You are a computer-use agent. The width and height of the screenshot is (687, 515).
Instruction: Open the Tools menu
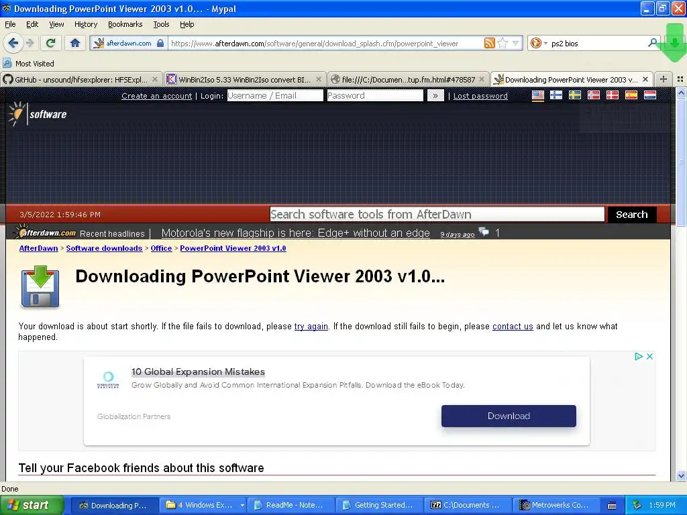coord(161,24)
